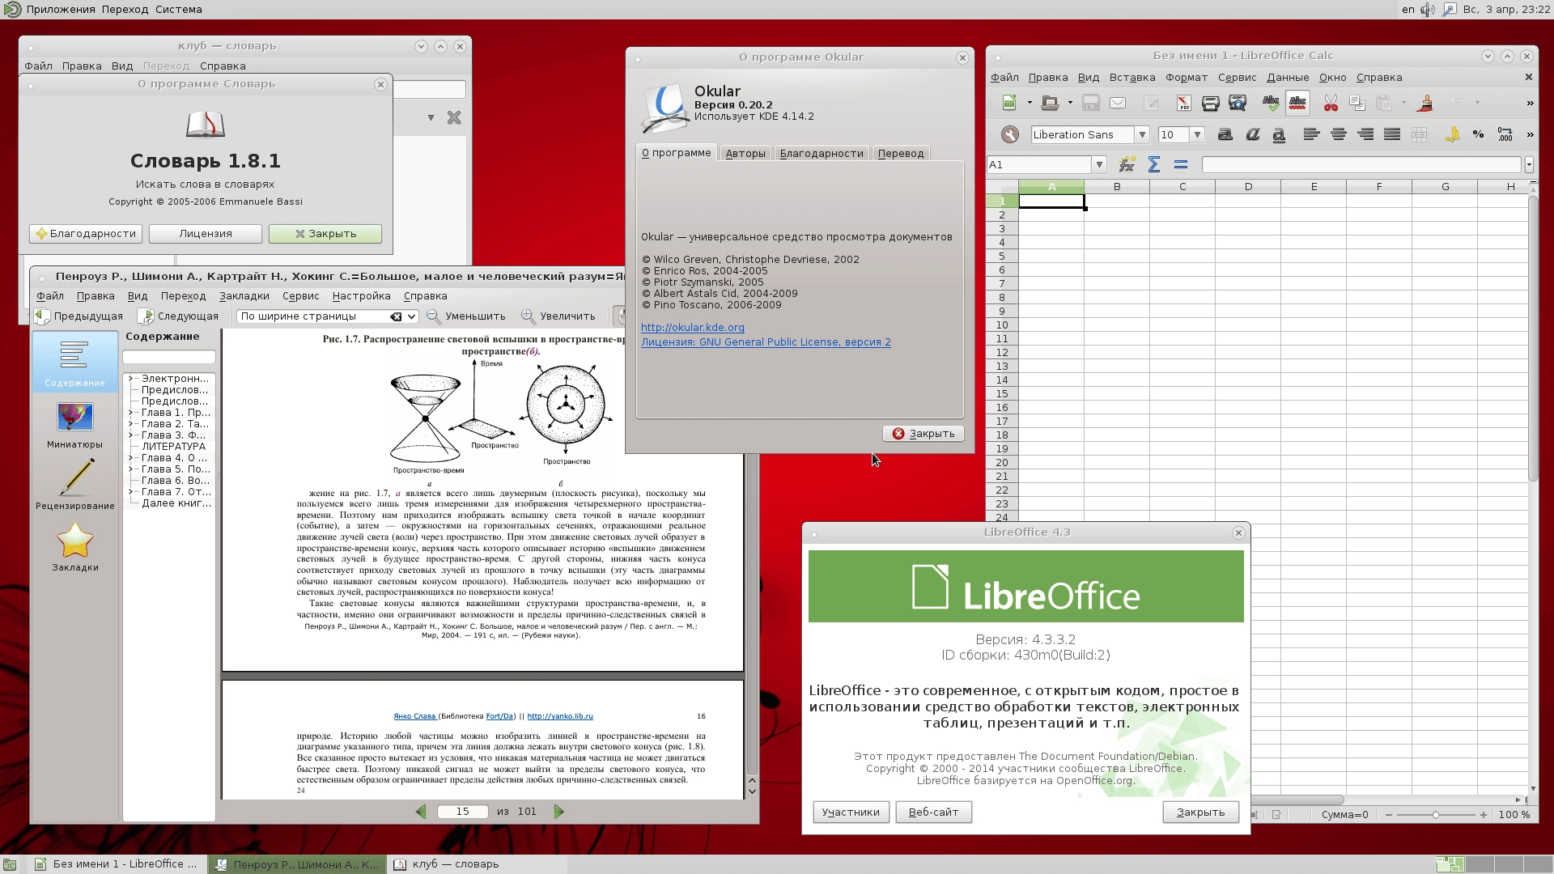Open Okular zoom mode 'По ширине страницы' combo

[327, 316]
